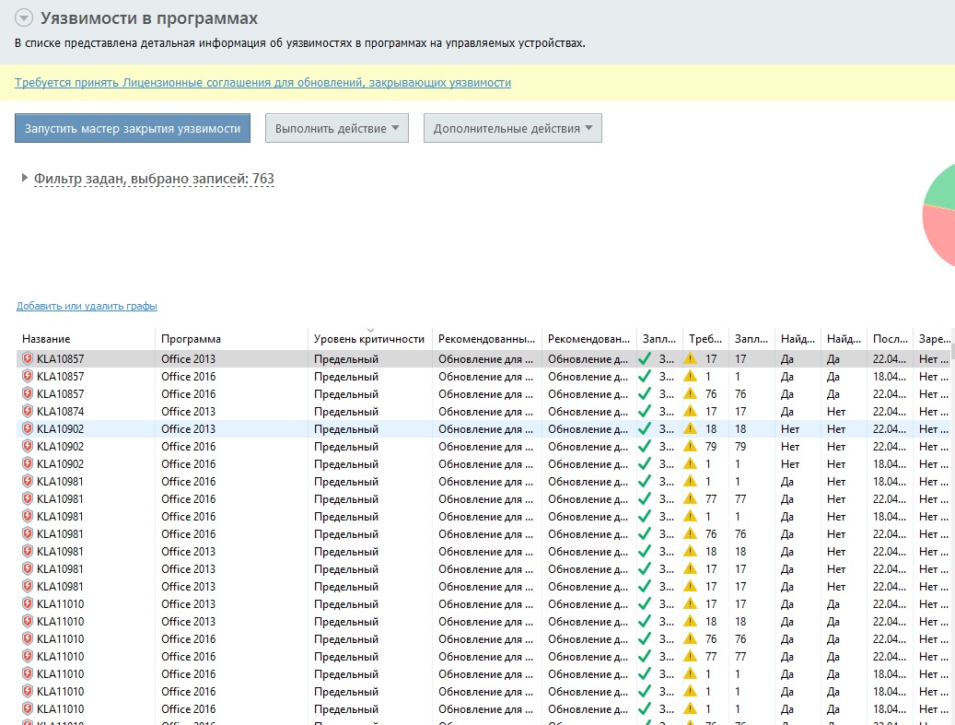Click green checkmark in KLA11010 Office 2013 row with 18
This screenshot has height=725, width=955.
click(x=645, y=622)
